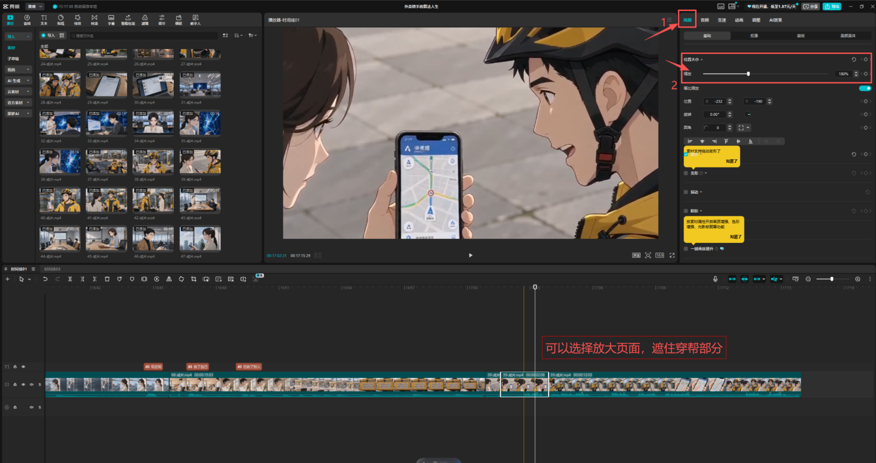Screen dimensions: 876x463
Task: Collapse the 位置大小 section
Action: 702,60
